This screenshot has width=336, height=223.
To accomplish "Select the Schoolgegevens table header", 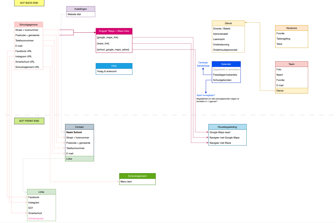I will [28, 25].
